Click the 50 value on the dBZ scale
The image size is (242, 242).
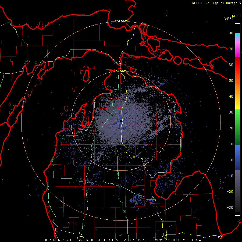231,81
